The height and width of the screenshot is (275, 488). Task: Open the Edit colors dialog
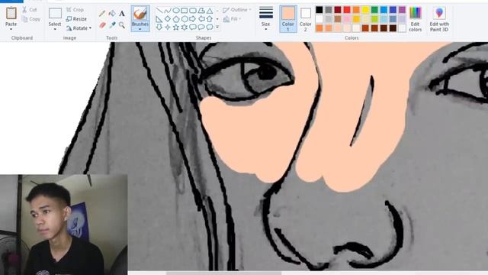coord(415,18)
